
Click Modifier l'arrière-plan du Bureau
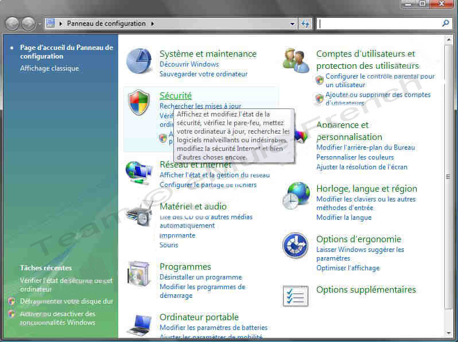366,147
